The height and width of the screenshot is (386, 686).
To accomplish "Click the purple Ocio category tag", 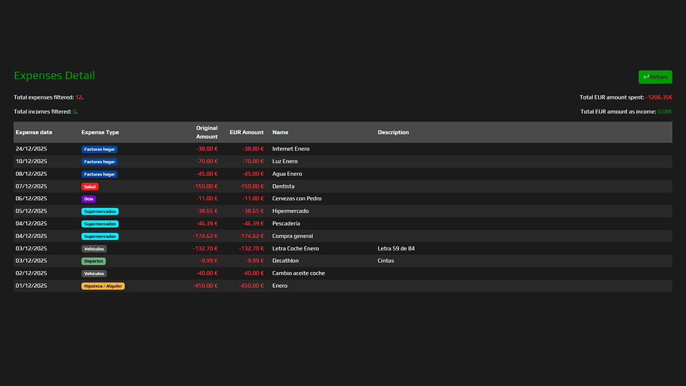I will (88, 199).
